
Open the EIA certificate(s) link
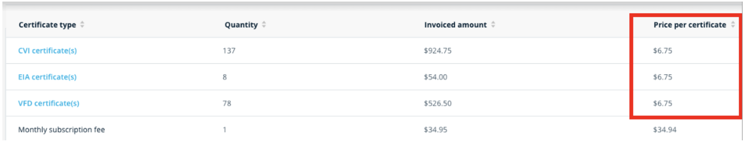click(47, 77)
